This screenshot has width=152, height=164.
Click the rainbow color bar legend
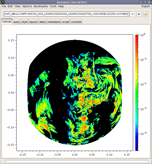coord(137,93)
